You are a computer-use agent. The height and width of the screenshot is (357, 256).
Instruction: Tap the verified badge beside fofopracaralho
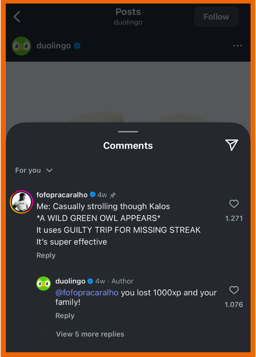point(93,195)
